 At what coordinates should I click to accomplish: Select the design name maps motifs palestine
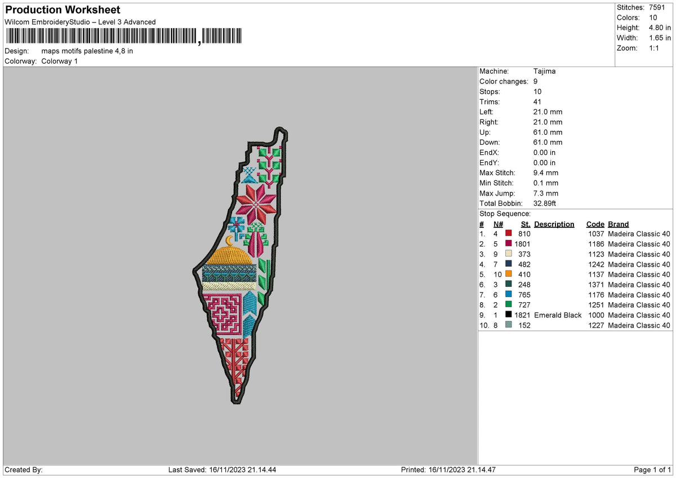[x=87, y=50]
